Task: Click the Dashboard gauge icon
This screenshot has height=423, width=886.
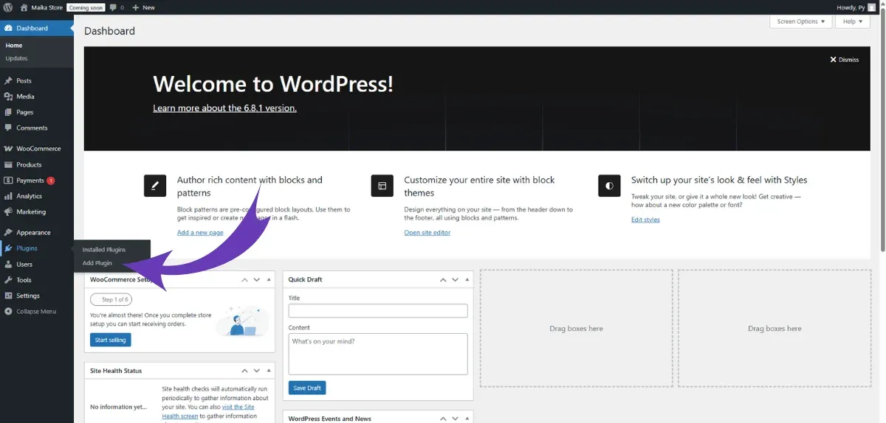Action: (8, 28)
